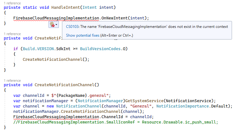Viewport: 237px width, 131px height.
Task: Click CreateNotificationChannel in its method declaration
Action: point(64,85)
